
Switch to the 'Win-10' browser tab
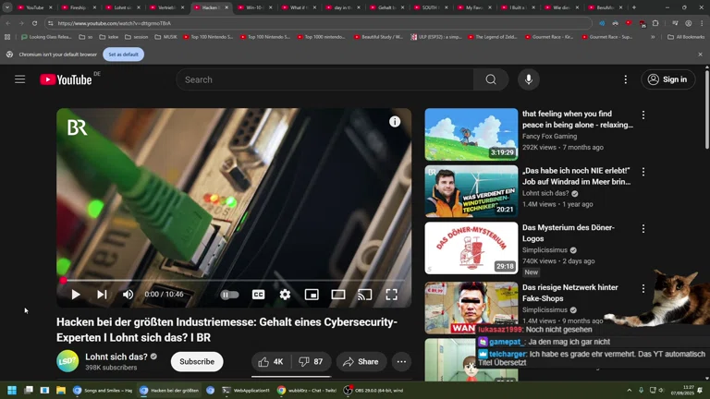[254, 7]
